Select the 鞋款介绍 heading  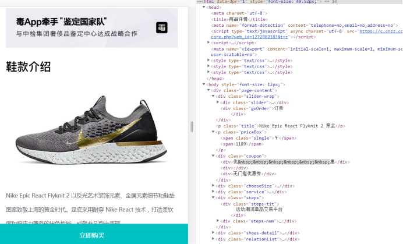pos(29,67)
